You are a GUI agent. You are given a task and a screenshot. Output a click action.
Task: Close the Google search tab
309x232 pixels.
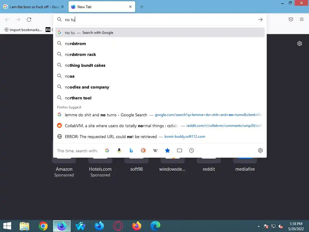[x=62, y=7]
